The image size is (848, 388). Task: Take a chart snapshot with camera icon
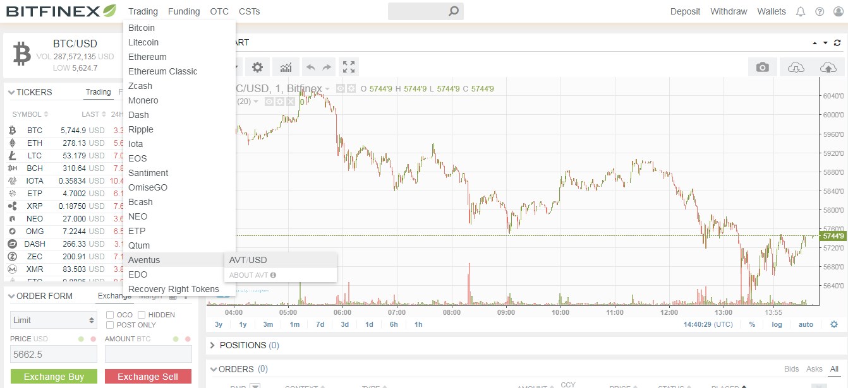pyautogui.click(x=763, y=66)
